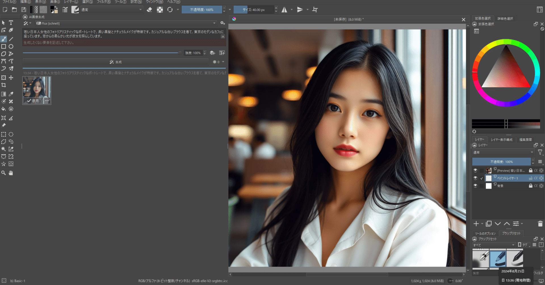Image resolution: width=545 pixels, height=285 pixels.
Task: Toggle eraser mode in the top toolbar
Action: click(x=149, y=10)
